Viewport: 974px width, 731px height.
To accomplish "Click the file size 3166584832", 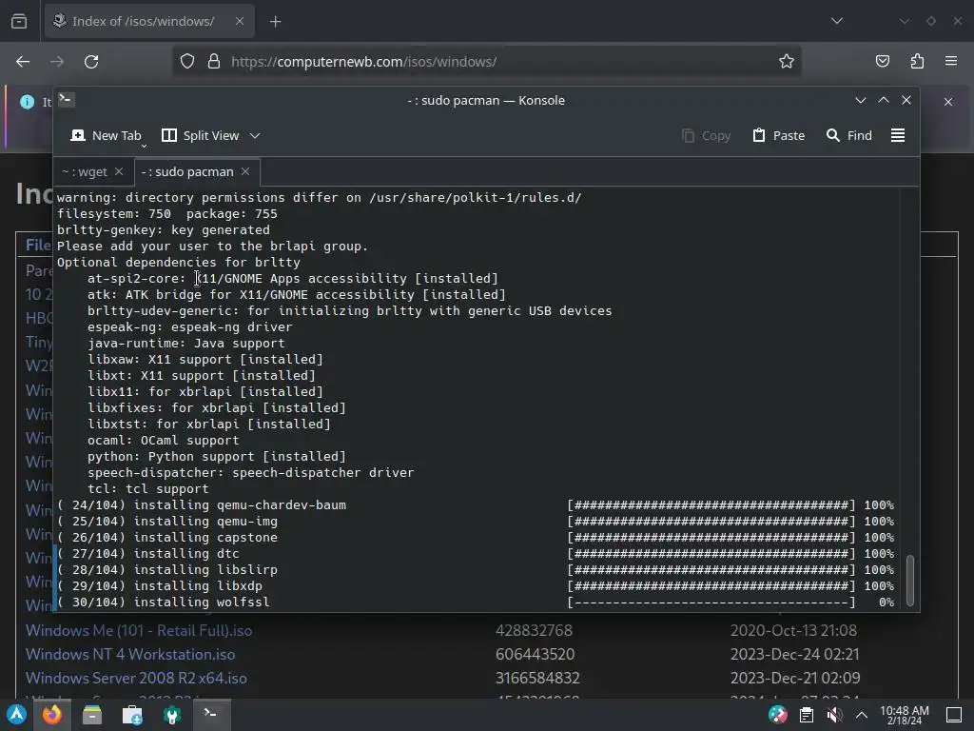I will coord(537,678).
